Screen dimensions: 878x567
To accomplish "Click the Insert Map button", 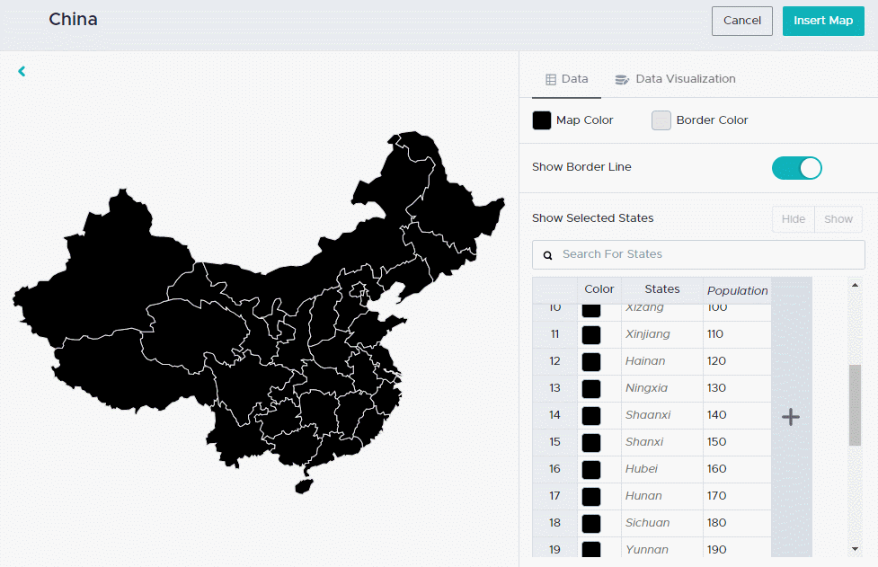I will point(823,21).
